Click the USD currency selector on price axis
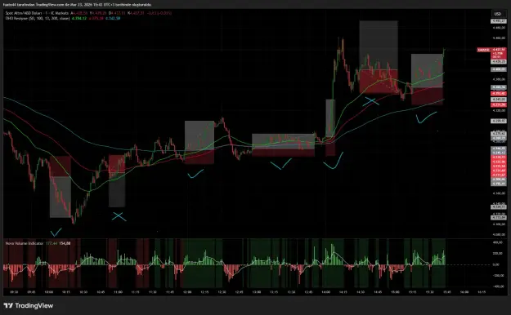 coord(498,14)
